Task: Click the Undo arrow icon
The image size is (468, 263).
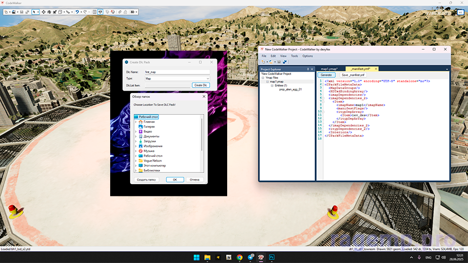Action: 78,12
